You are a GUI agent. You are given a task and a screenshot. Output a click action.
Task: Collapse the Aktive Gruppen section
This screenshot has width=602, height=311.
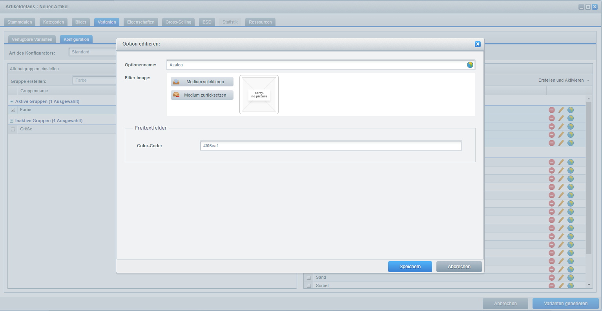(11, 101)
